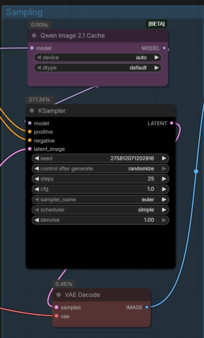Increase cfg value with right arrow

point(164,189)
